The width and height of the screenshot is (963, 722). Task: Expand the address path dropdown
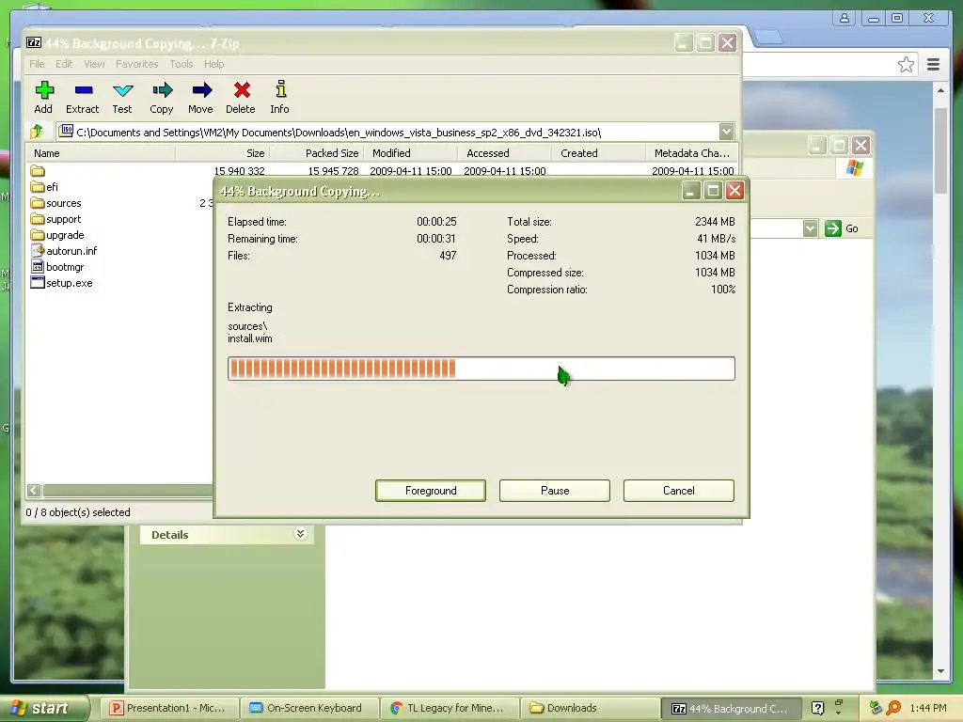pyautogui.click(x=727, y=132)
